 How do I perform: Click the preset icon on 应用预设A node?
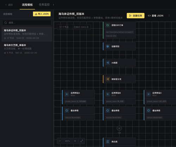[x=67, y=94]
